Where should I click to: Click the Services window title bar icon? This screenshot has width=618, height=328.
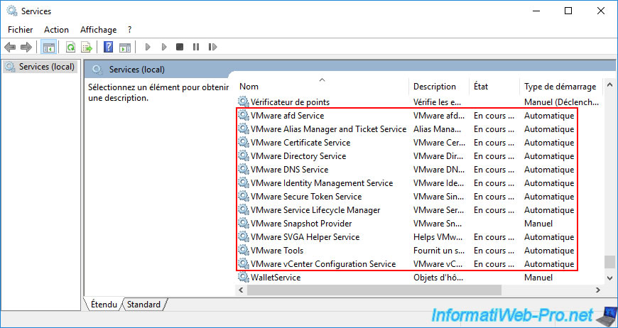point(12,11)
